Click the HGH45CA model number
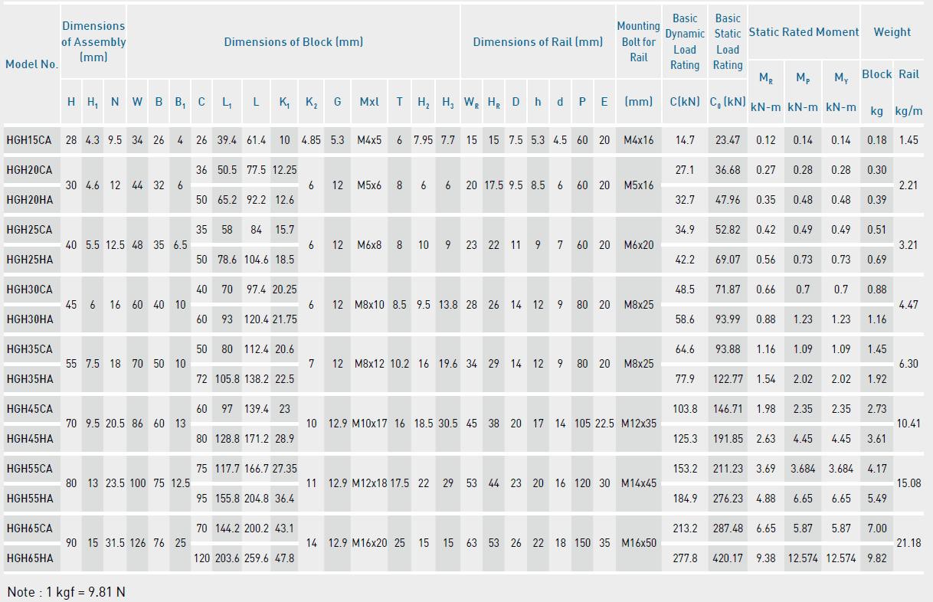 pos(29,409)
